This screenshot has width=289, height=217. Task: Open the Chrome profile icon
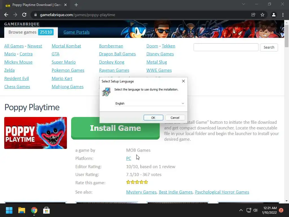click(x=274, y=15)
